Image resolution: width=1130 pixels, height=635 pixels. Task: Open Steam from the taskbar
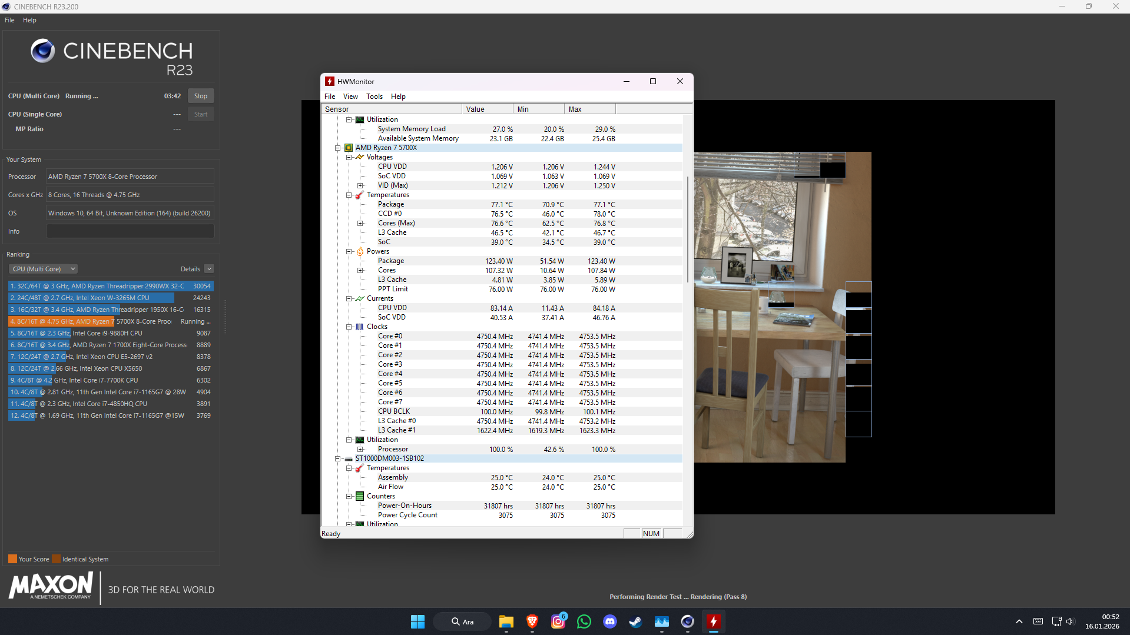click(x=635, y=621)
